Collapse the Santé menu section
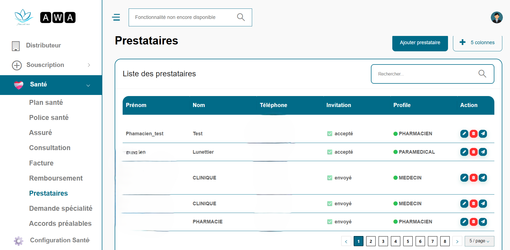This screenshot has height=250, width=510. [51, 85]
